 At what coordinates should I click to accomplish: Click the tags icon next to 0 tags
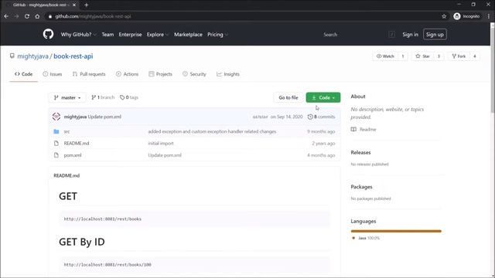click(x=122, y=97)
